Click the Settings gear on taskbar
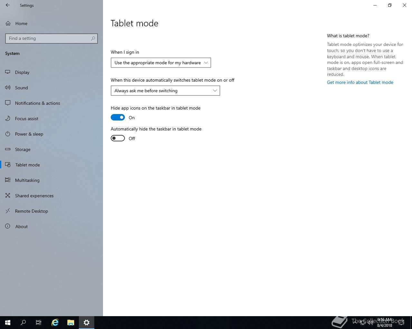This screenshot has width=412, height=329. [x=87, y=323]
